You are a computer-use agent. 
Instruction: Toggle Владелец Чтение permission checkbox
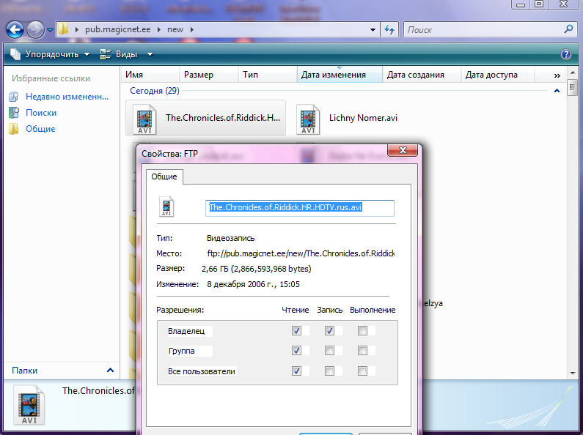point(296,331)
